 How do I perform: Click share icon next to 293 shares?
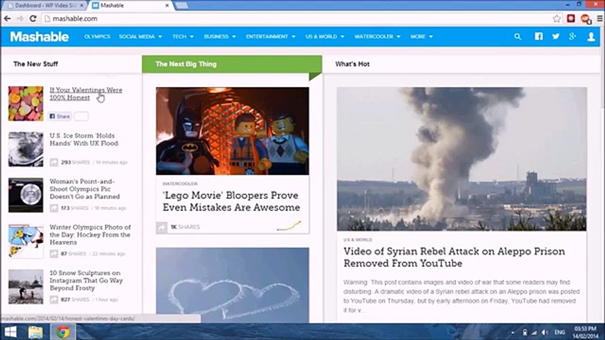tap(54, 162)
